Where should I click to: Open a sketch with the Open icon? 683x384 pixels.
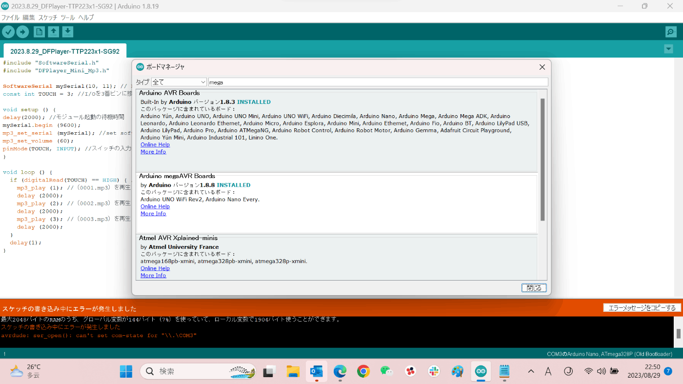[x=54, y=32]
